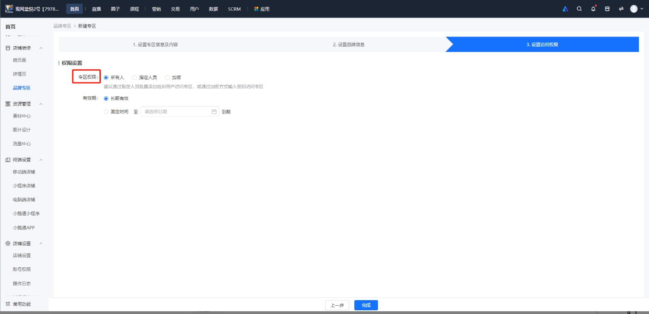Select the 固定时间 radio option
649x314 pixels.
[105, 111]
